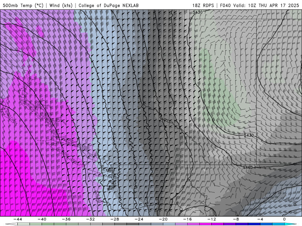The height and width of the screenshot is (226, 302).
Task: Pick the white arrow end of the color bar
Action: point(11,224)
